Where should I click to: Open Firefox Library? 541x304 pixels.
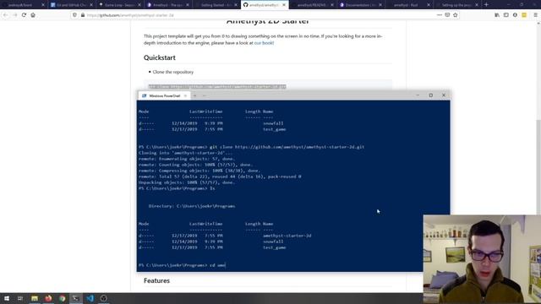[x=497, y=15]
